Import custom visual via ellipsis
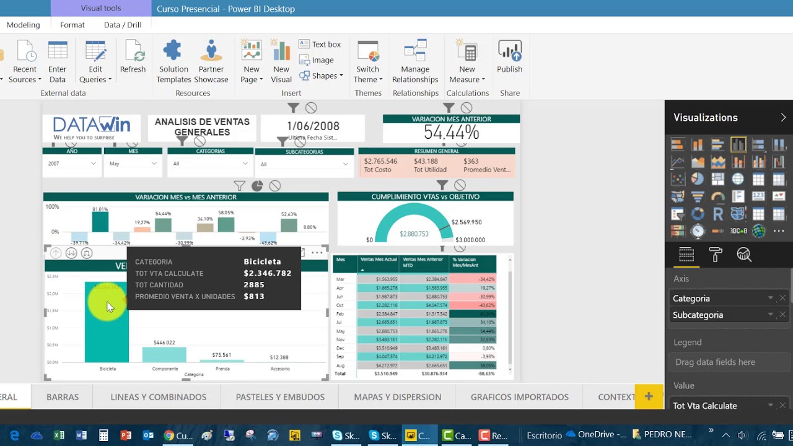This screenshot has height=446, width=793. point(779,231)
